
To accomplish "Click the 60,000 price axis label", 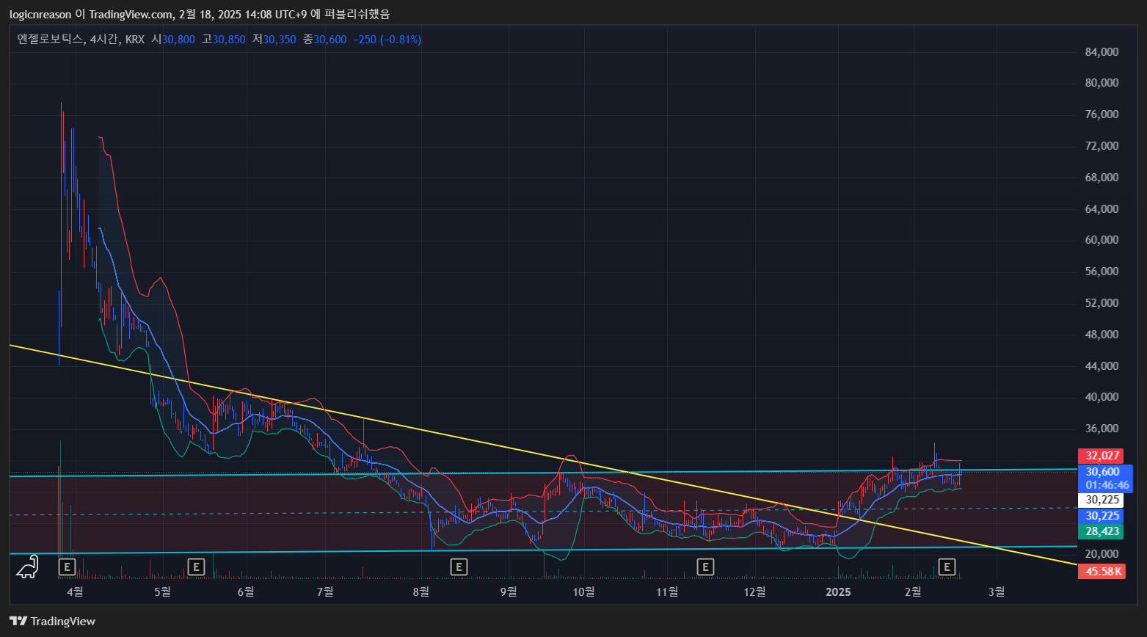I will pos(1102,240).
